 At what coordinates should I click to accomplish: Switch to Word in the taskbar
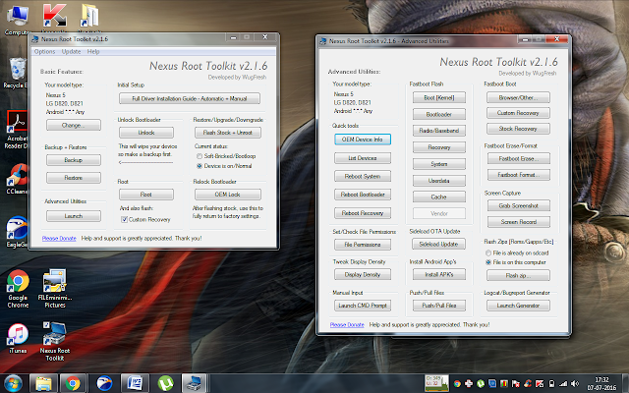135,383
